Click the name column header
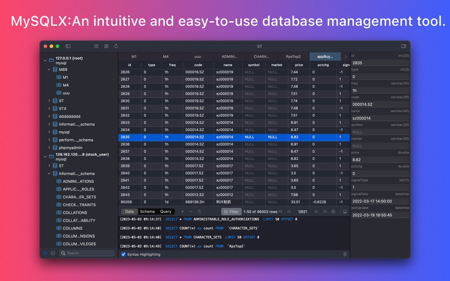The height and width of the screenshot is (281, 450). 228,65
